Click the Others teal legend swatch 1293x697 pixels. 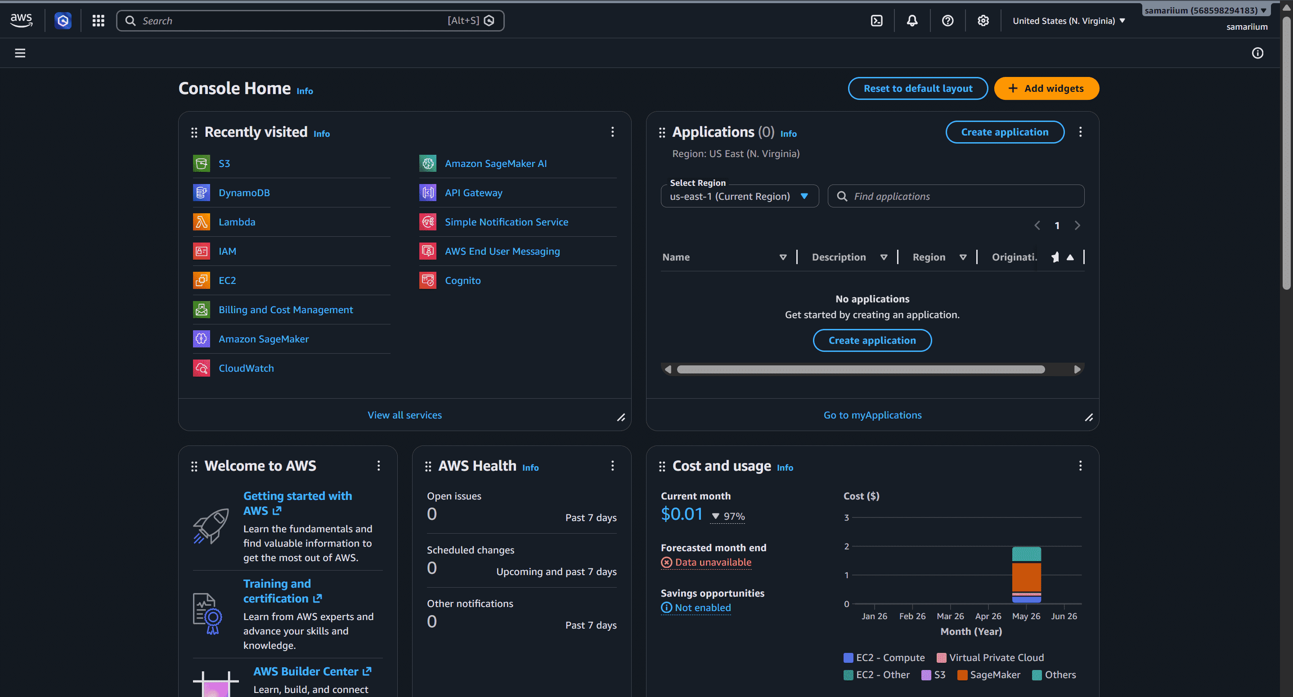[1037, 675]
